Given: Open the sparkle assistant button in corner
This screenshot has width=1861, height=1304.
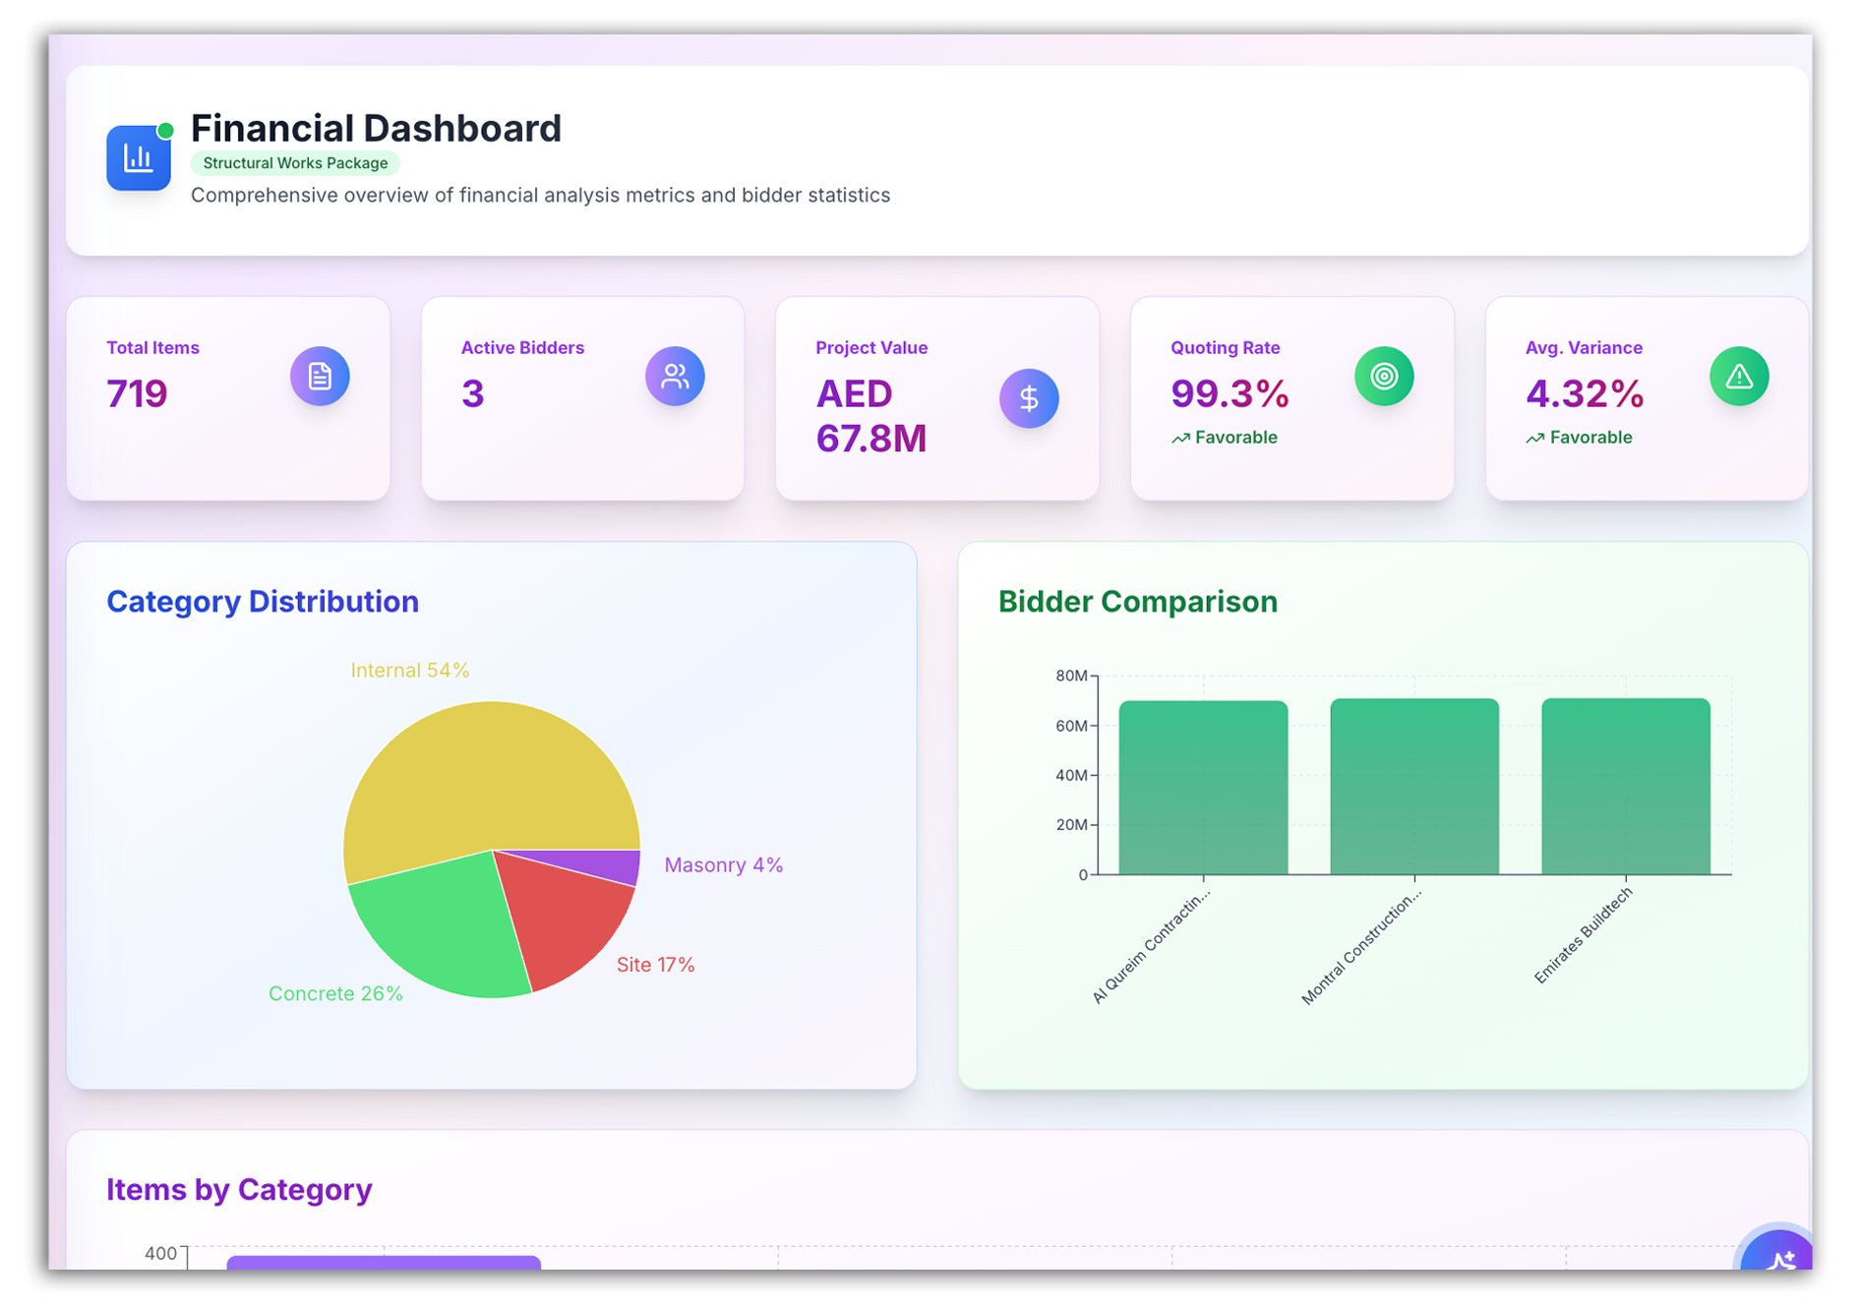Looking at the screenshot, I should 1778,1256.
